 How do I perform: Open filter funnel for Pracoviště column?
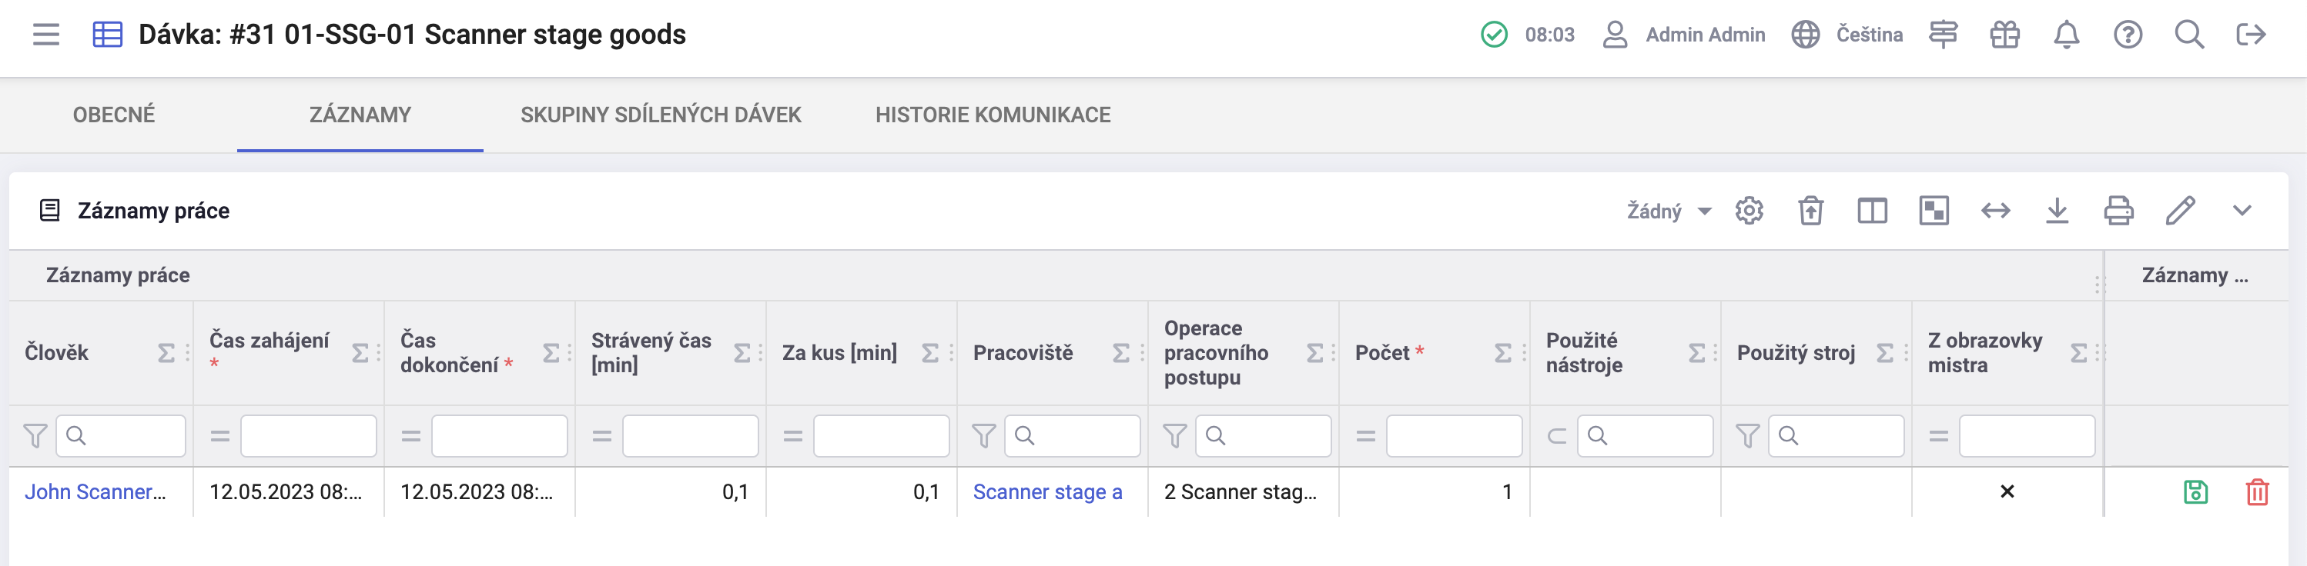(984, 436)
